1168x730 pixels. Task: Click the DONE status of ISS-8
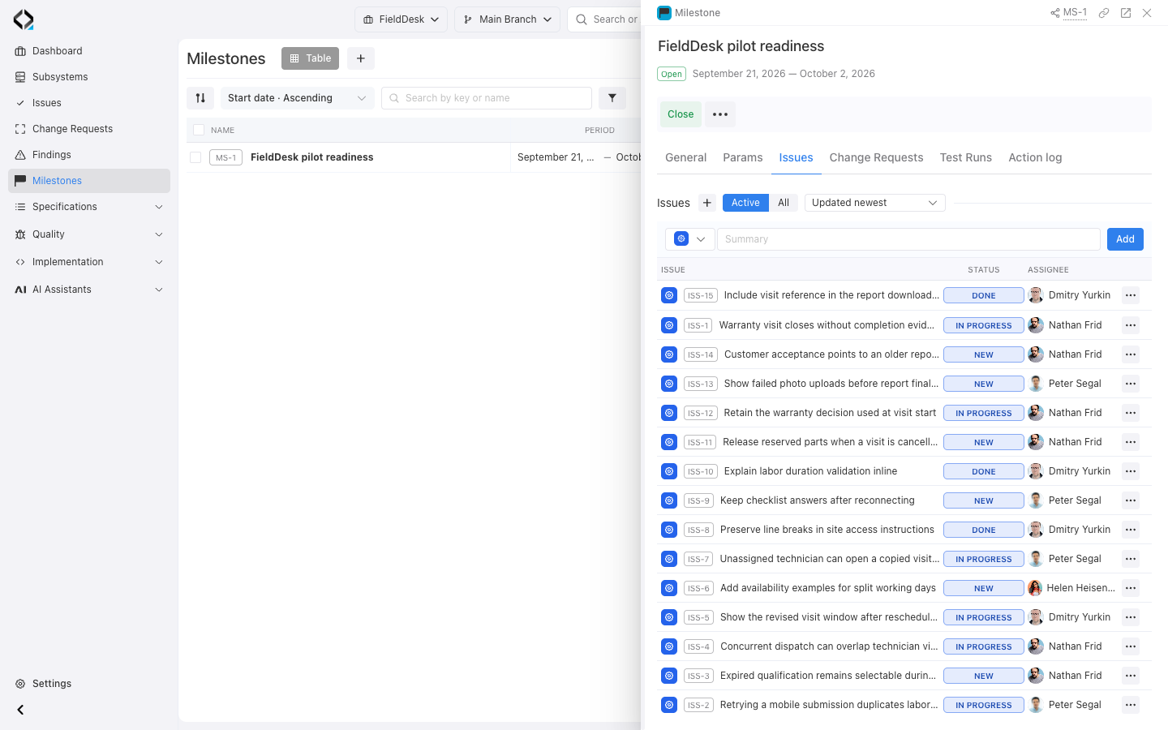tap(984, 530)
